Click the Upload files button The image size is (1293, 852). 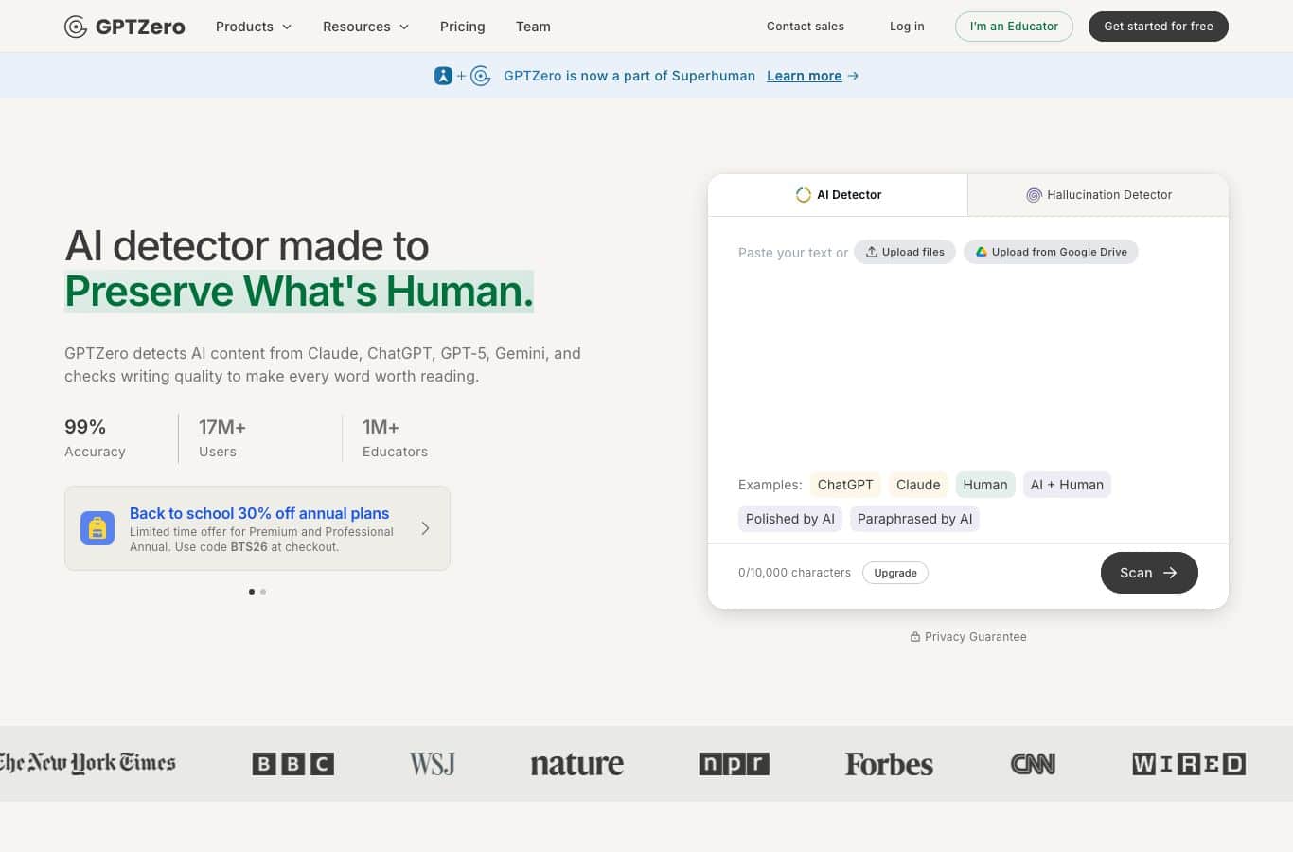pyautogui.click(x=905, y=252)
